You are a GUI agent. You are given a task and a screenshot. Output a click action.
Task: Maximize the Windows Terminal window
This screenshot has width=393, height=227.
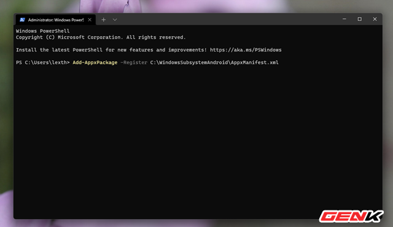coord(359,19)
